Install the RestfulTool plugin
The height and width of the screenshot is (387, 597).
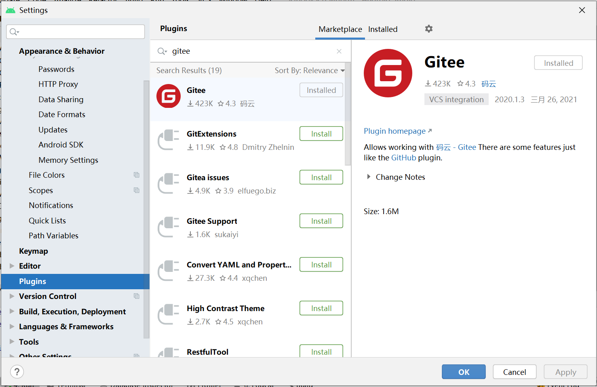tap(321, 351)
